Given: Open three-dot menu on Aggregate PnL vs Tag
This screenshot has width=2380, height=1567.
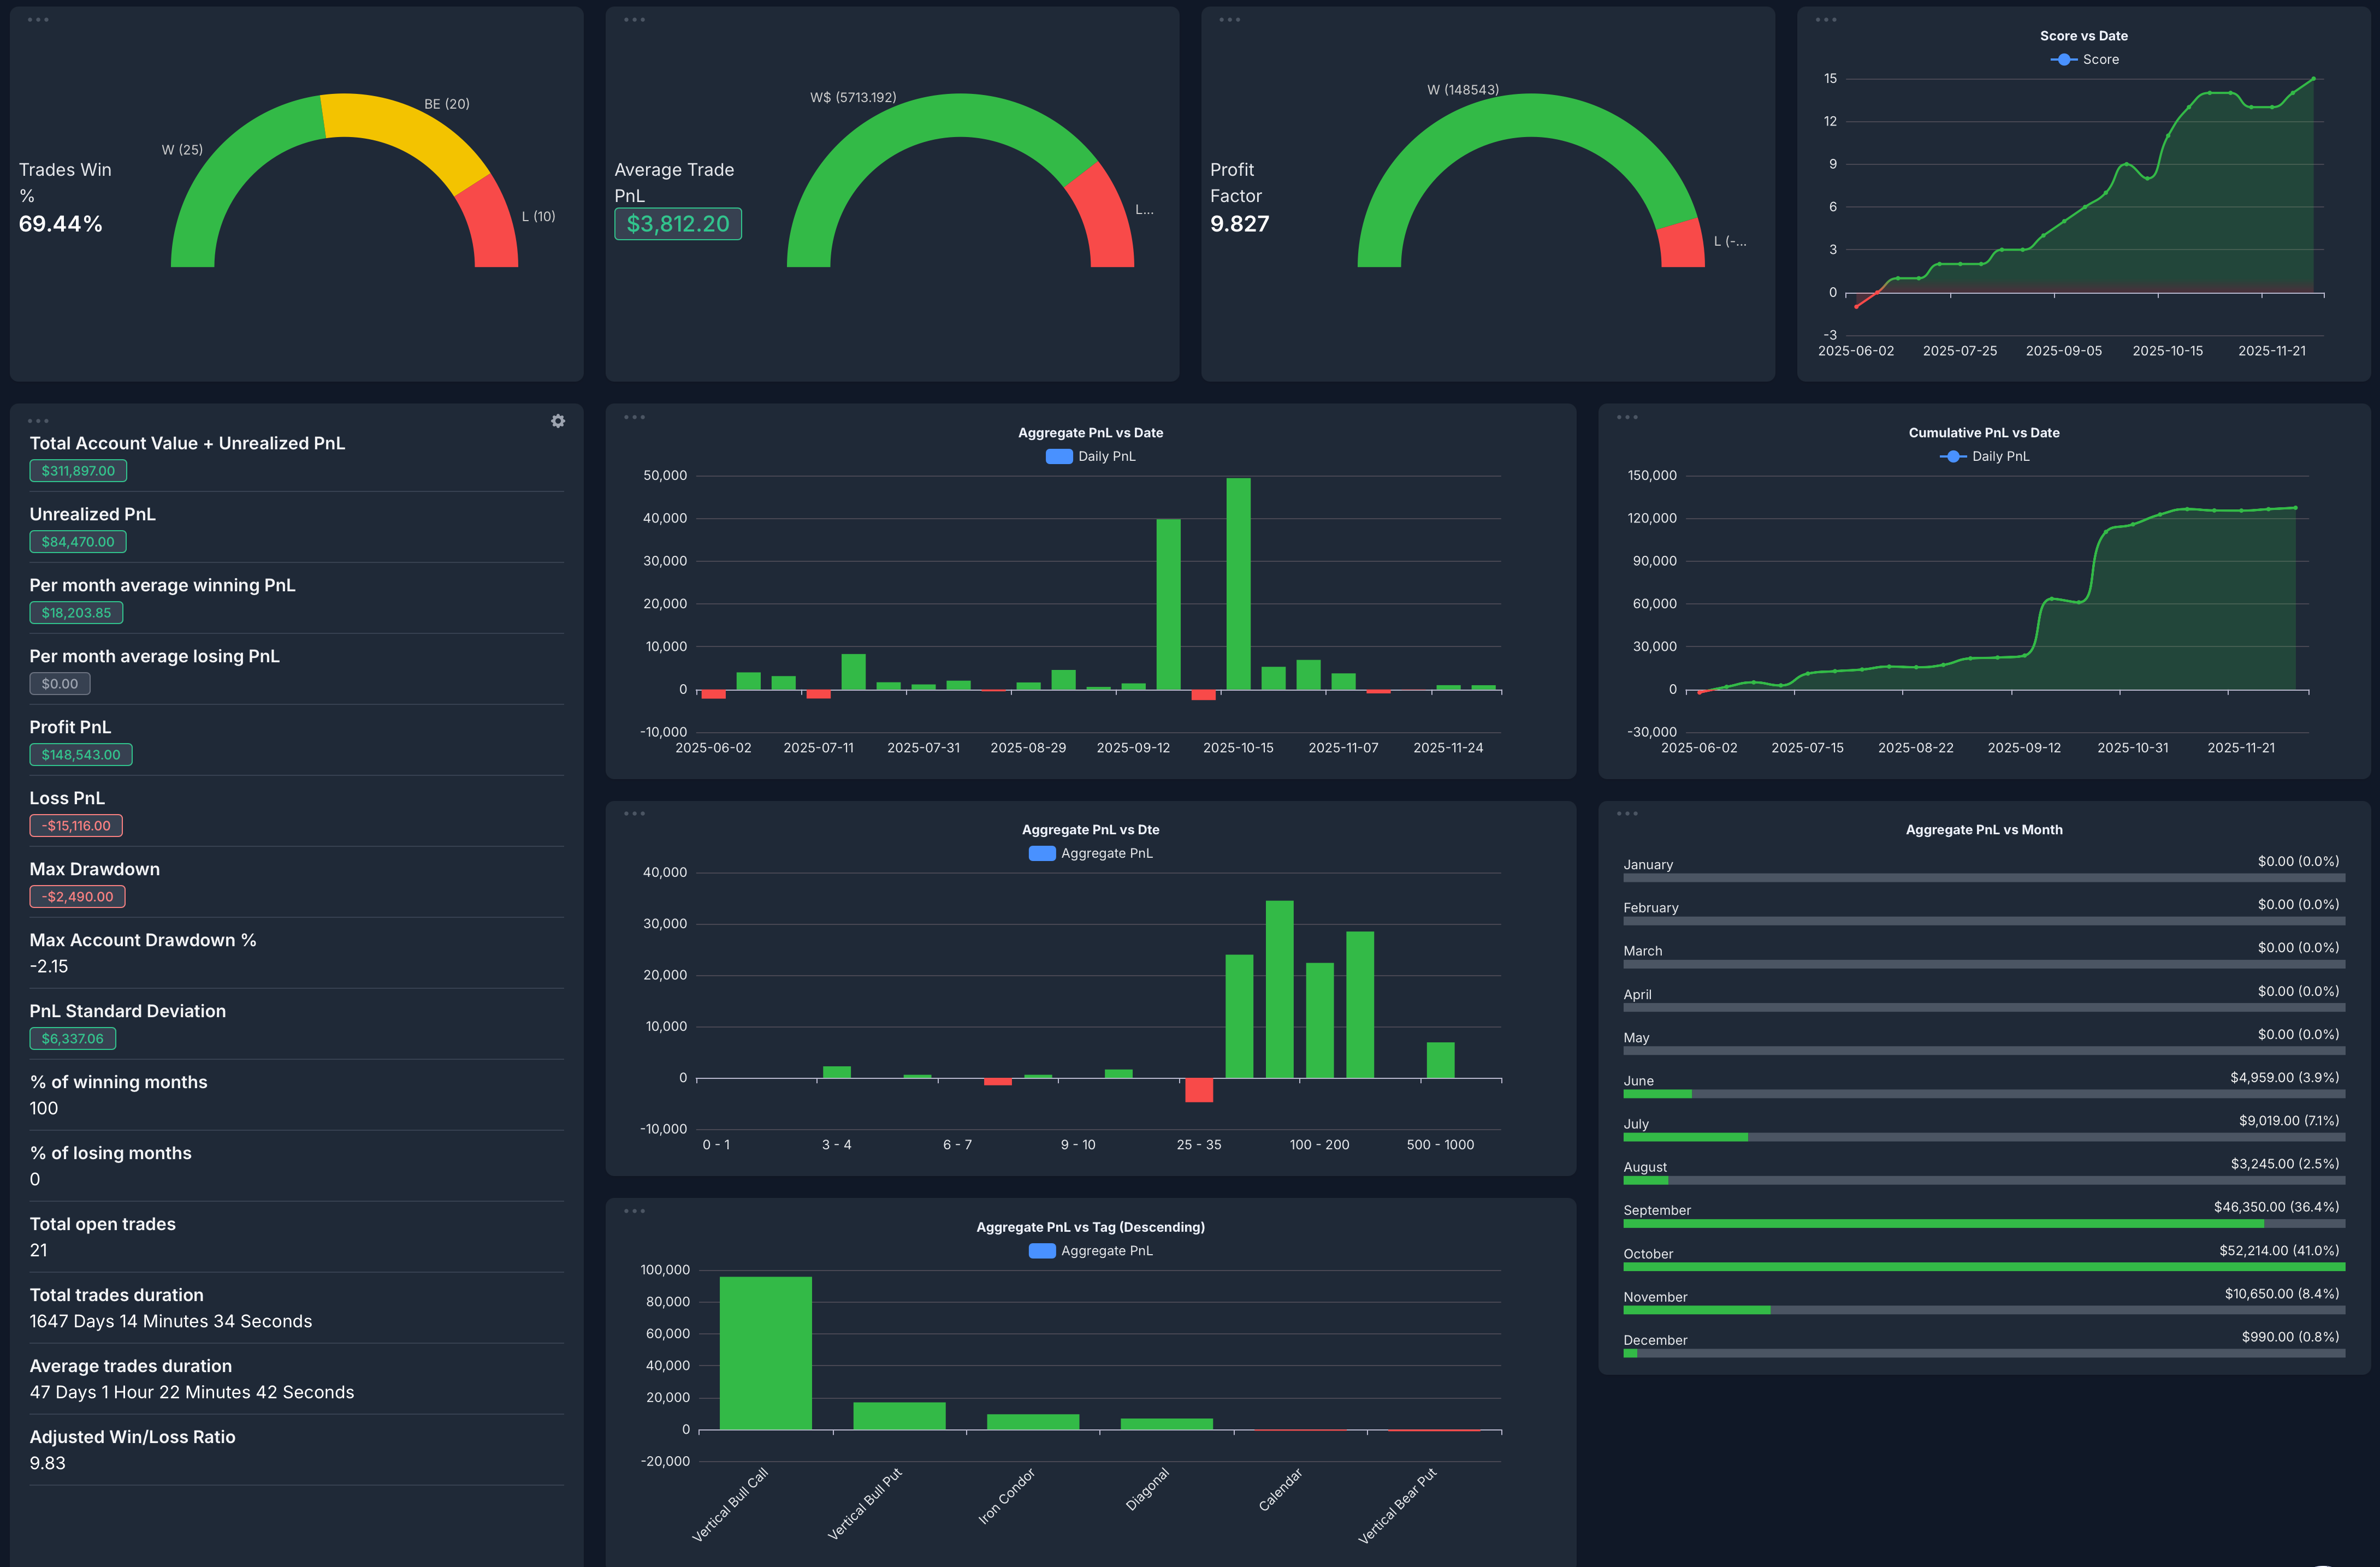Looking at the screenshot, I should [x=634, y=1211].
